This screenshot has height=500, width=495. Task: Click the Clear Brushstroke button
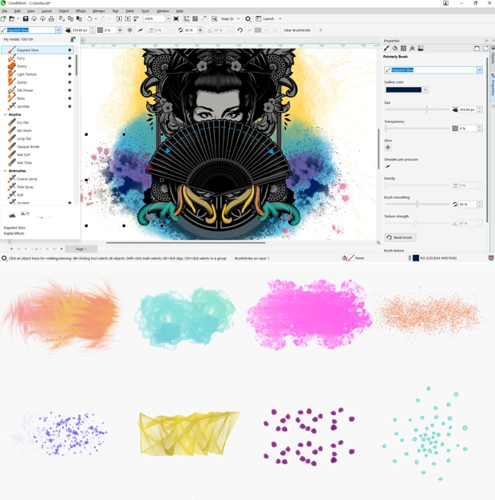pos(297,30)
